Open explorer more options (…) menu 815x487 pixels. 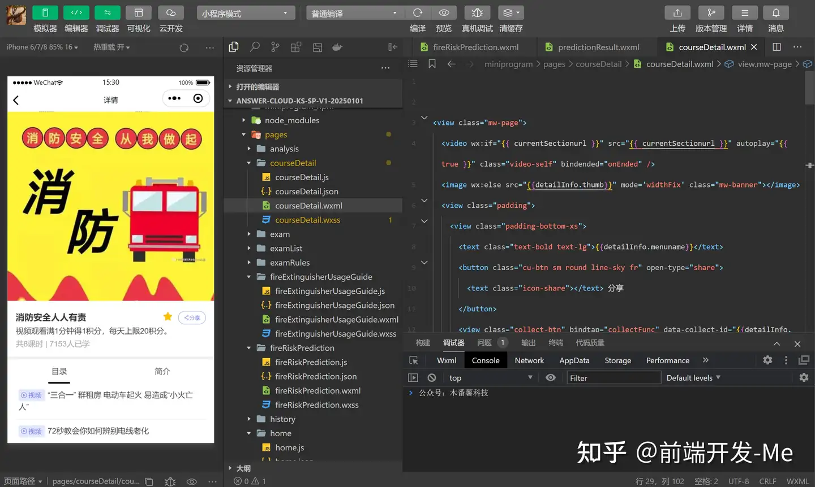[385, 68]
